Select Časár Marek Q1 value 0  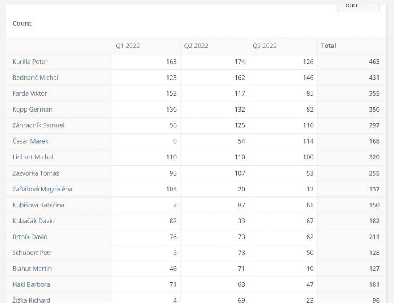point(175,141)
